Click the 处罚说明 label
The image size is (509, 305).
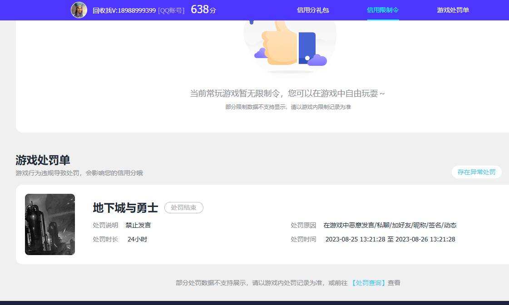click(105, 225)
